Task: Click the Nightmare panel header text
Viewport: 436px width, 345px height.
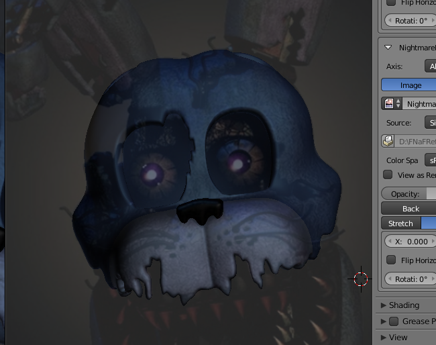Action: (x=417, y=48)
